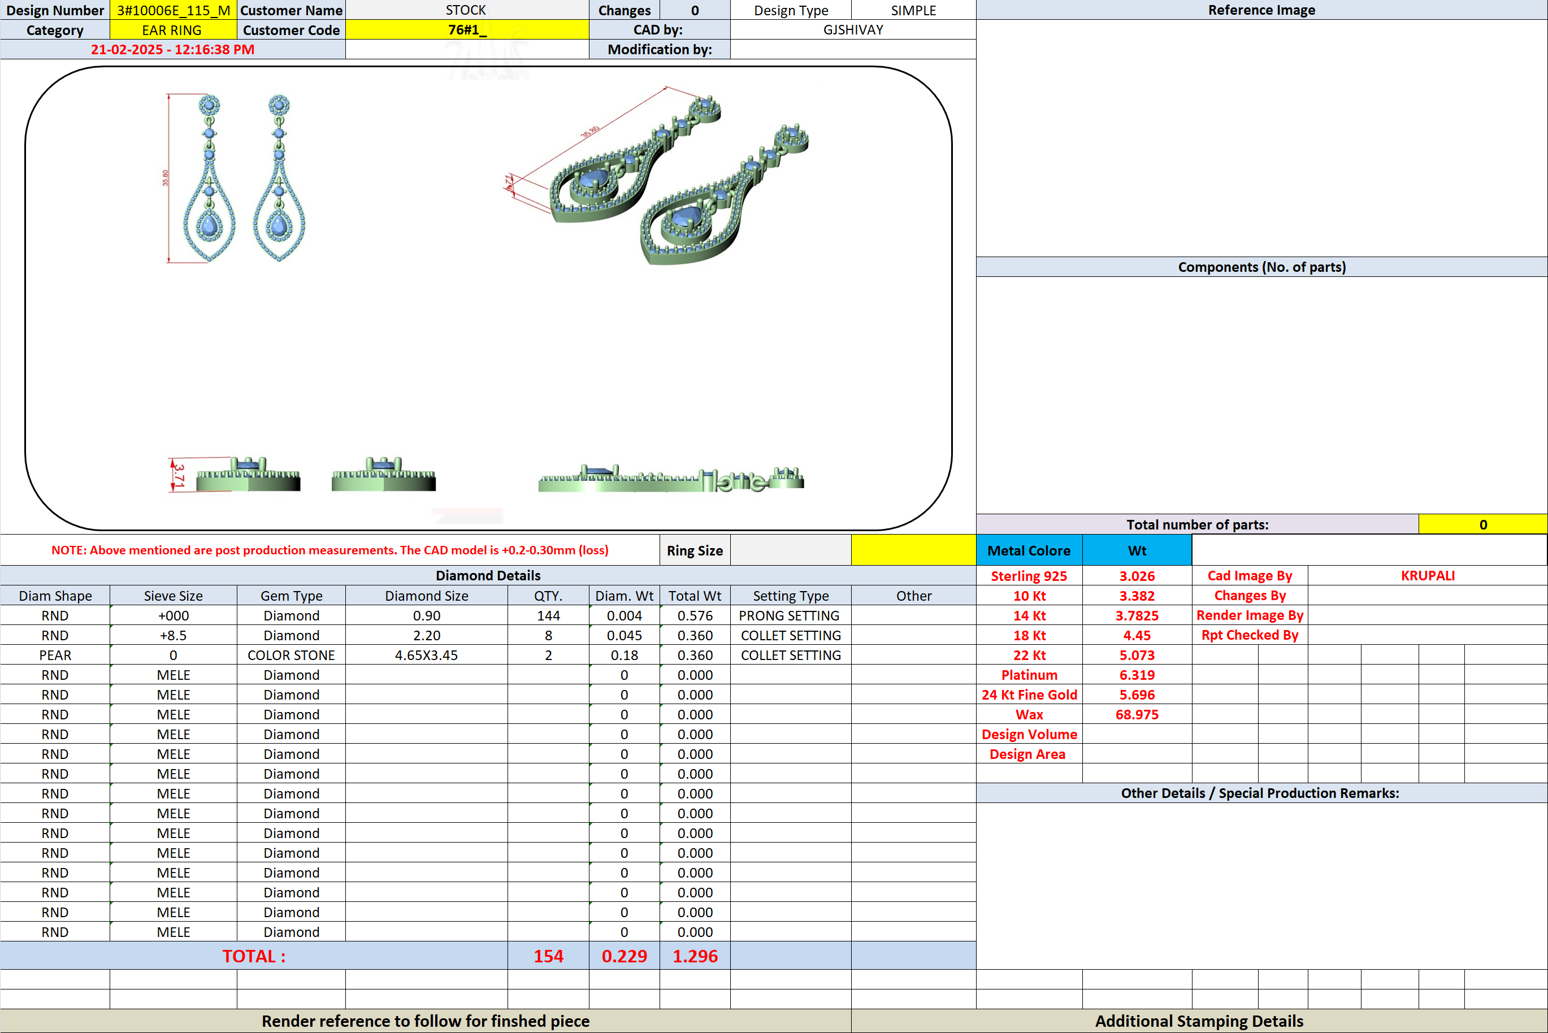The width and height of the screenshot is (1548, 1033).
Task: Select the long side profile render
Action: (671, 478)
